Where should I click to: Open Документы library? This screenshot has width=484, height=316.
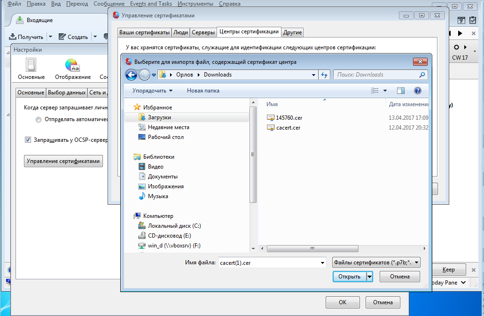point(158,177)
